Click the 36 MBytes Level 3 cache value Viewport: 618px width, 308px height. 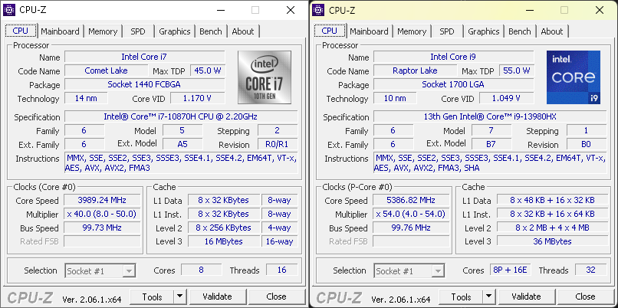point(552,241)
